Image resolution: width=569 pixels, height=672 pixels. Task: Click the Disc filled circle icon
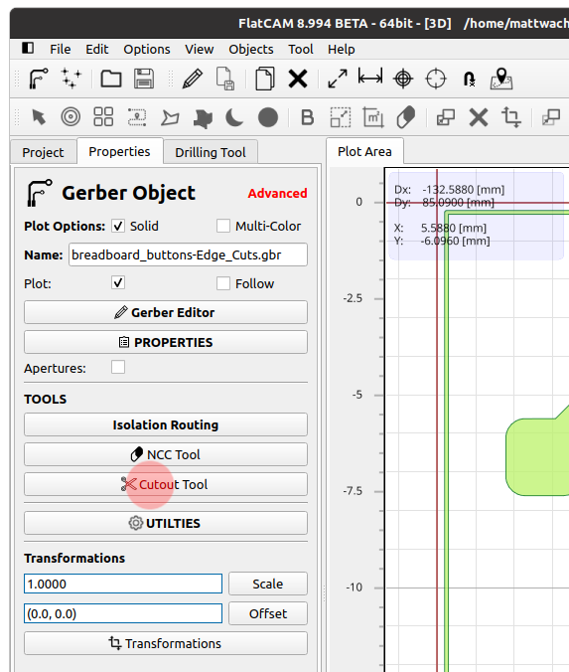(x=268, y=117)
